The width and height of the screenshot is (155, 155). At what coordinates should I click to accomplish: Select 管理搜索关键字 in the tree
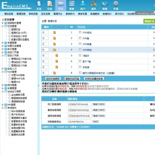[19, 118]
